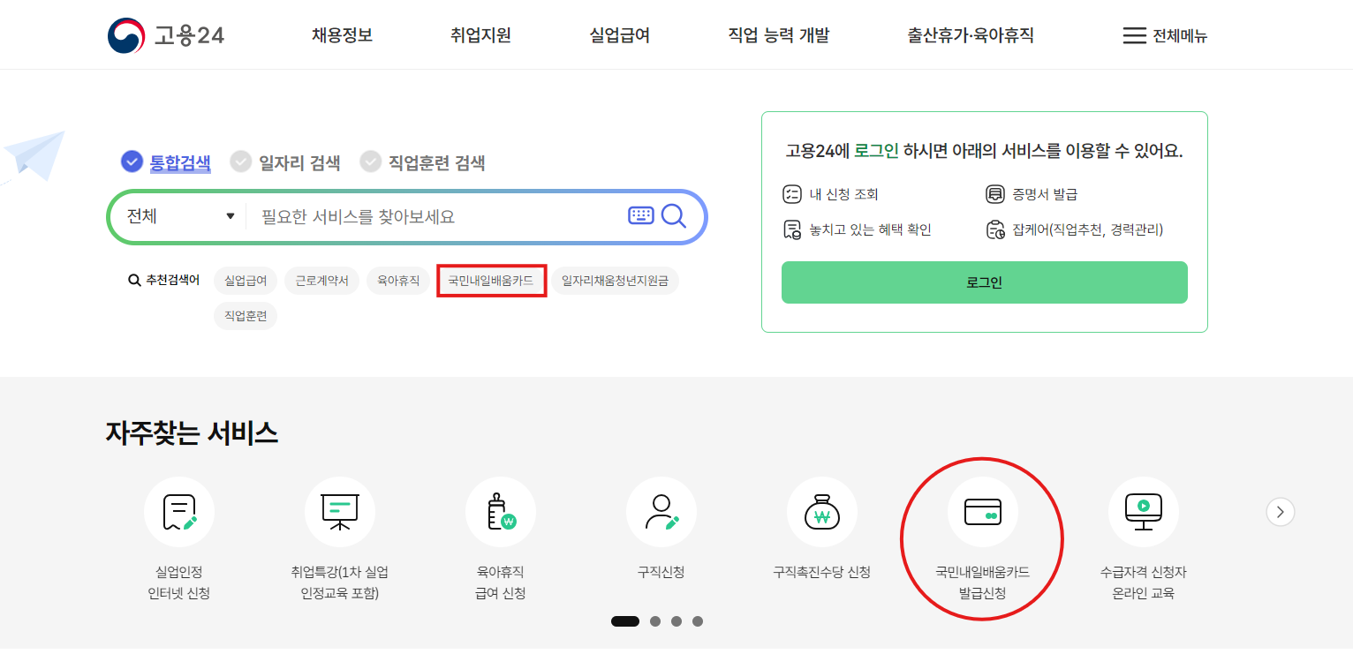Open the 전체 category dropdown
This screenshot has height=654, width=1353.
point(177,214)
